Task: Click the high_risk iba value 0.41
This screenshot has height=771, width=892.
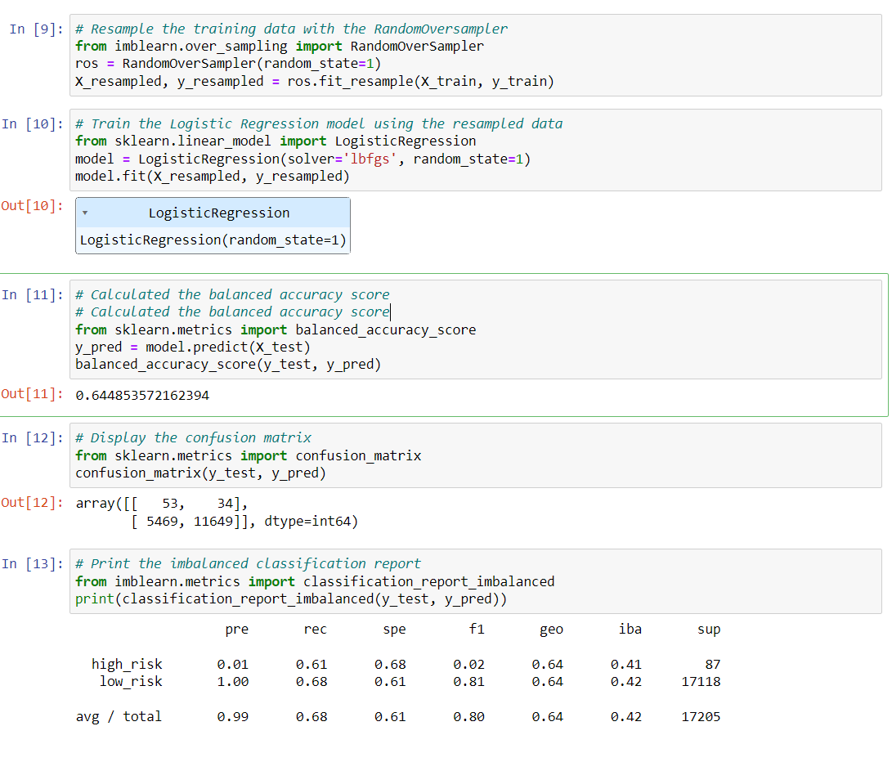Action: click(626, 665)
